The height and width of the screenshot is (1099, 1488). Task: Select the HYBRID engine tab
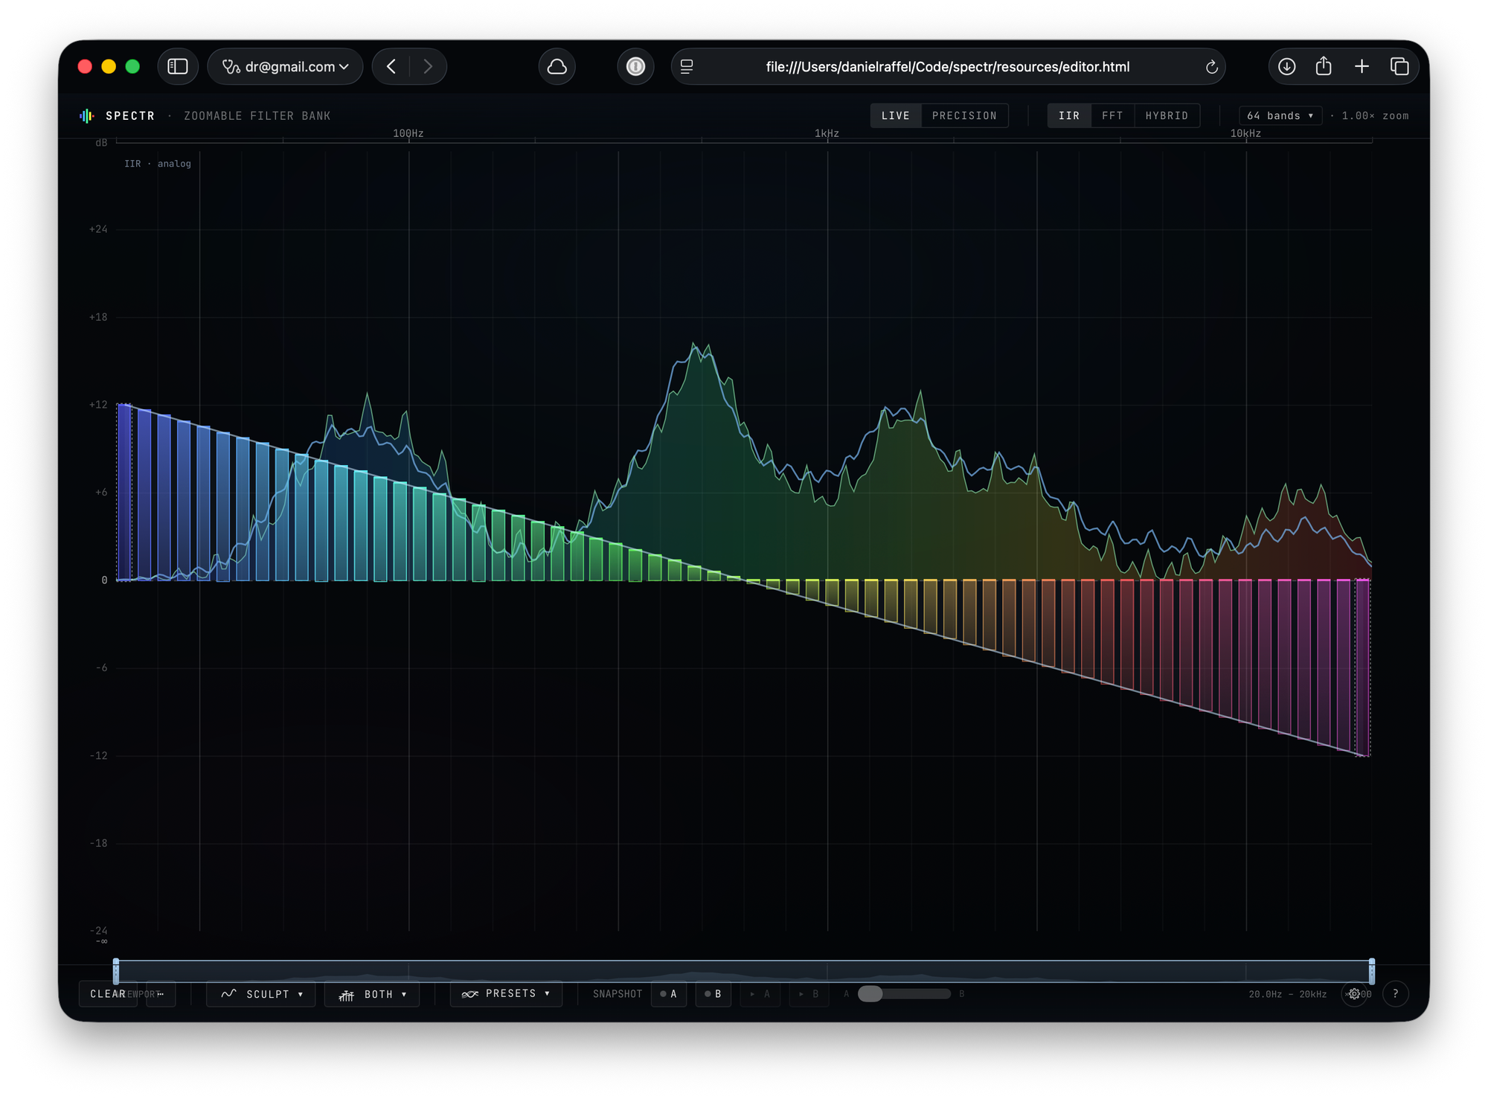click(x=1167, y=116)
